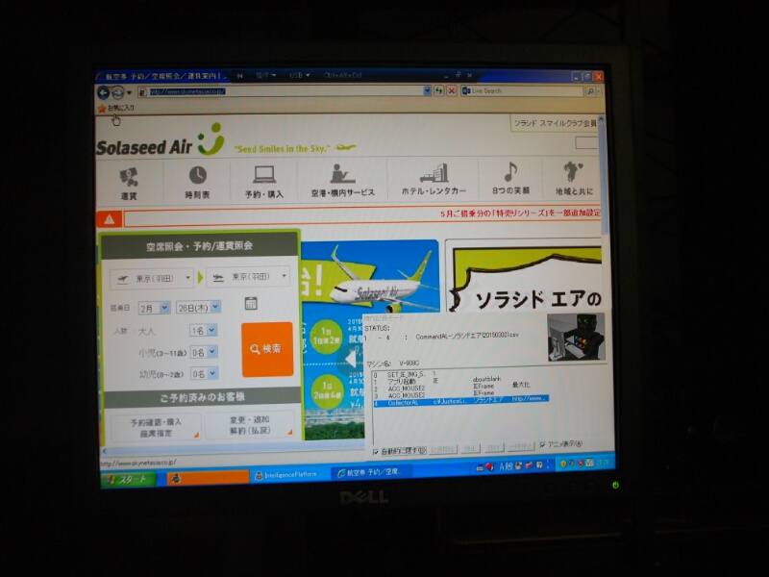
Task: Open the departure airport 東京(羽田) dropdown
Action: 152,278
